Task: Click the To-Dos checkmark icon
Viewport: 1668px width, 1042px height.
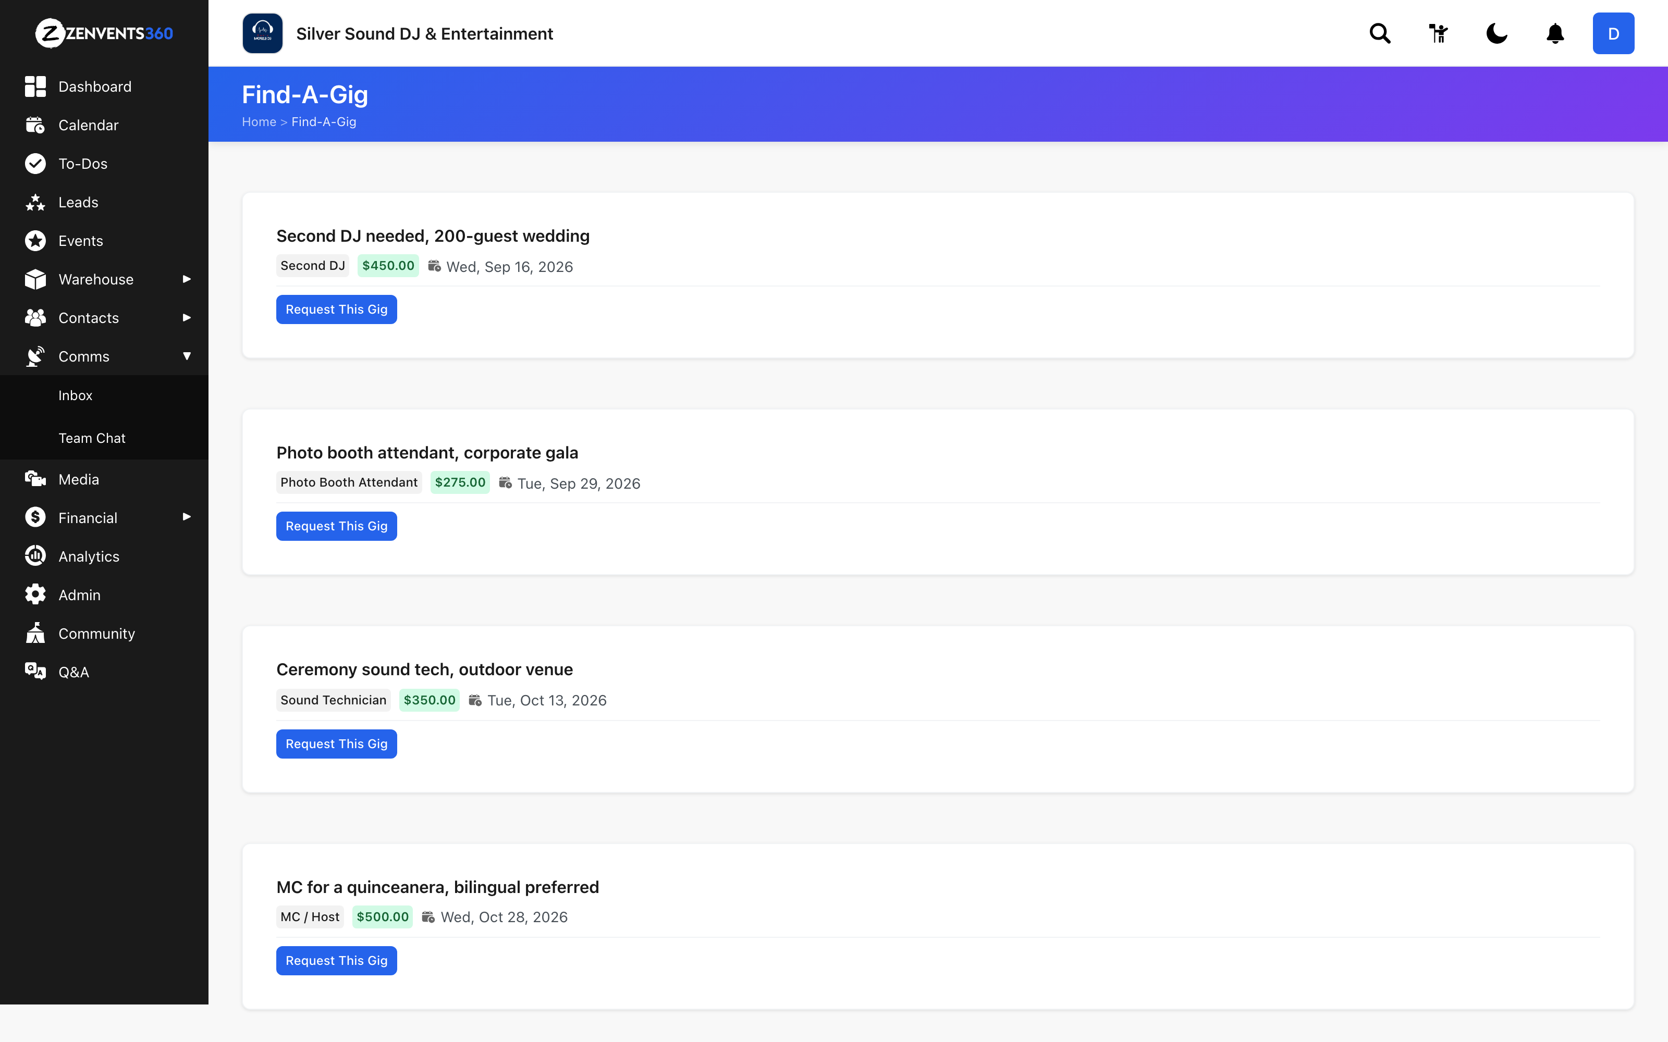Action: [35, 163]
